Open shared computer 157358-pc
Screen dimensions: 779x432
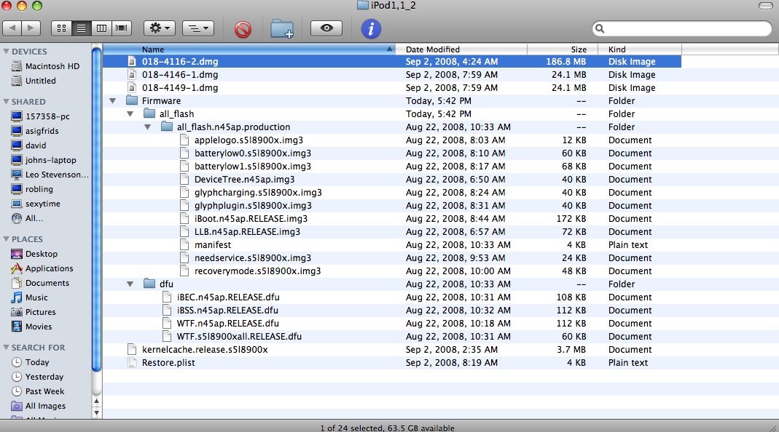(x=41, y=116)
